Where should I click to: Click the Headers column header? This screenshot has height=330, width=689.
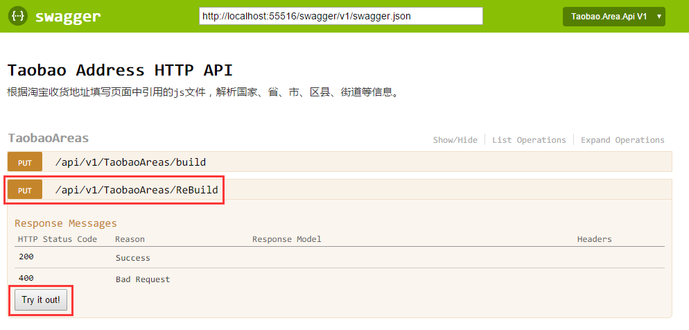click(x=595, y=239)
